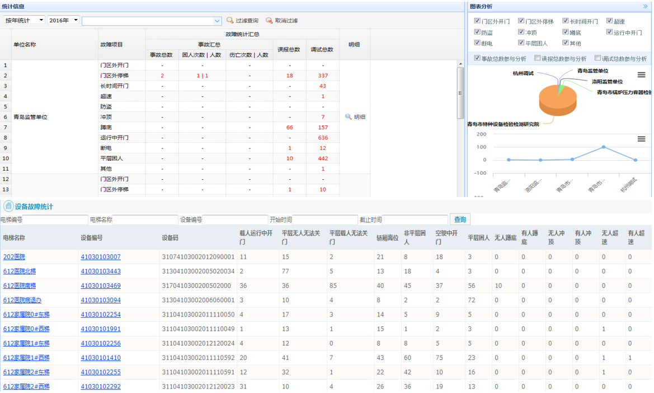Click the 轿厢离位 column header
Image resolution: width=654 pixels, height=393 pixels.
[x=388, y=238]
